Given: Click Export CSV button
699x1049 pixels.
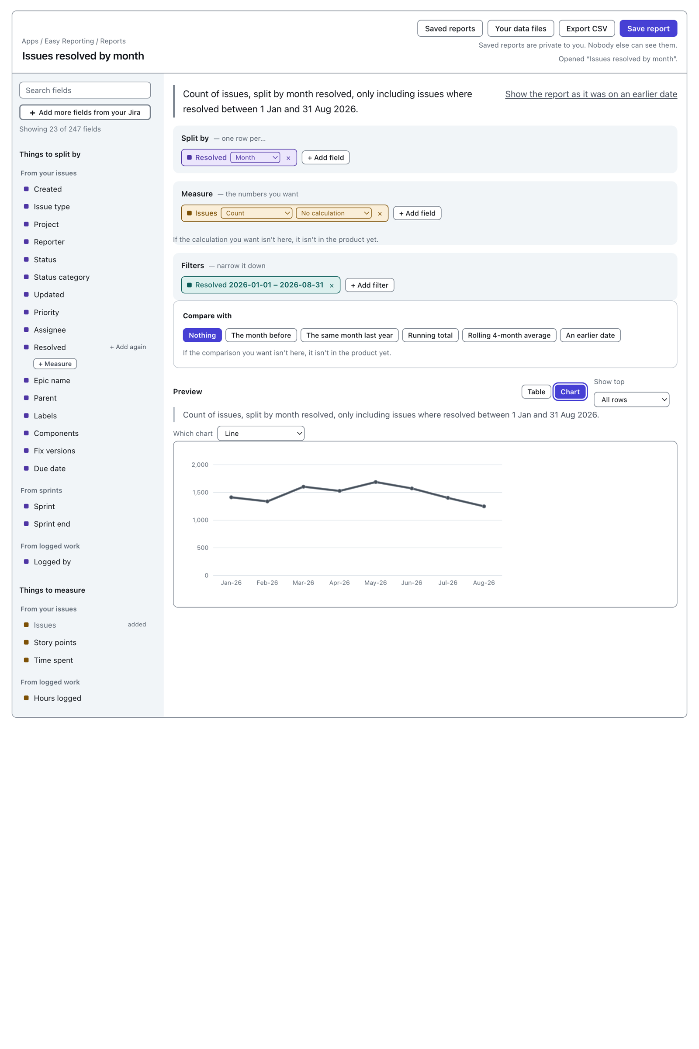Looking at the screenshot, I should tap(587, 28).
